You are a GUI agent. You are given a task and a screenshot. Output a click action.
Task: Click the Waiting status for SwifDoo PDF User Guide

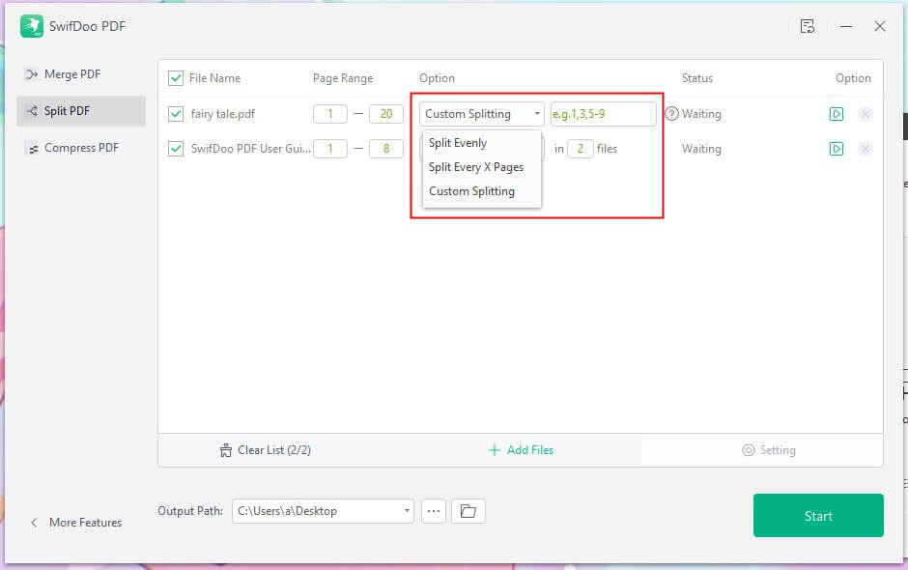point(701,149)
